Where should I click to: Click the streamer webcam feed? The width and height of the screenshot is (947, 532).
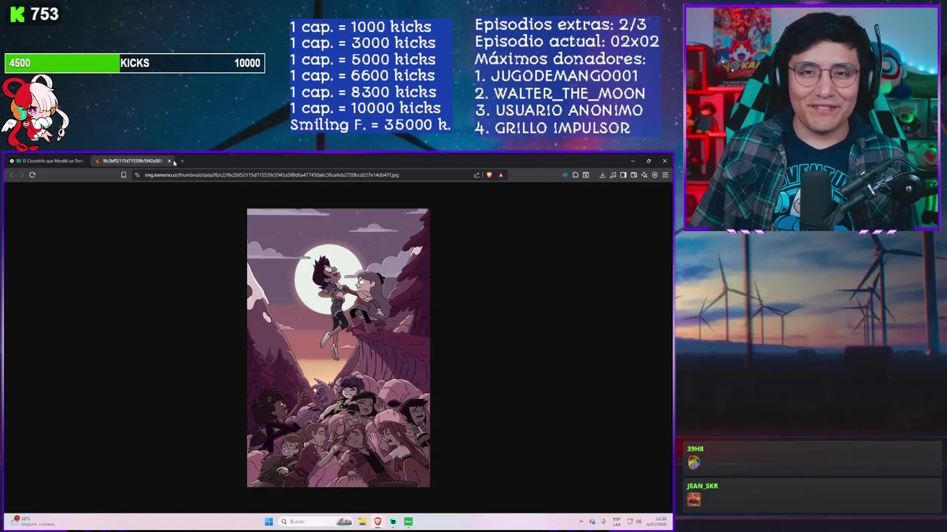812,118
